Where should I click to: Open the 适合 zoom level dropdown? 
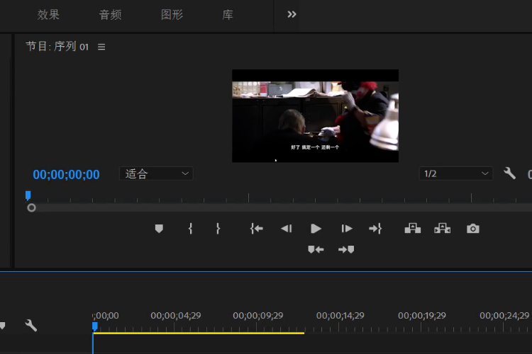(157, 173)
